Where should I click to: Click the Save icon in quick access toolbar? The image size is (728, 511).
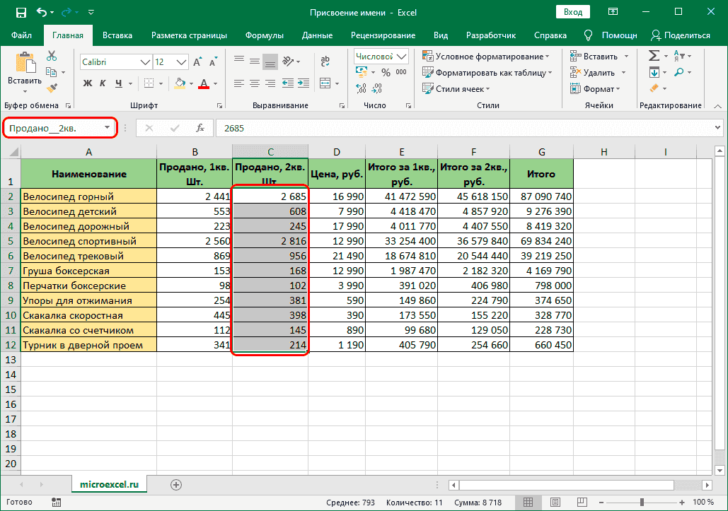pos(21,12)
